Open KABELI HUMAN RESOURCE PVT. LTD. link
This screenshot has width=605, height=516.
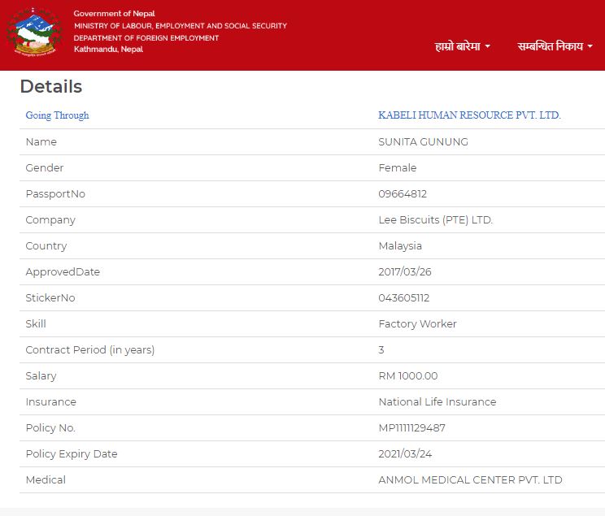tap(469, 115)
